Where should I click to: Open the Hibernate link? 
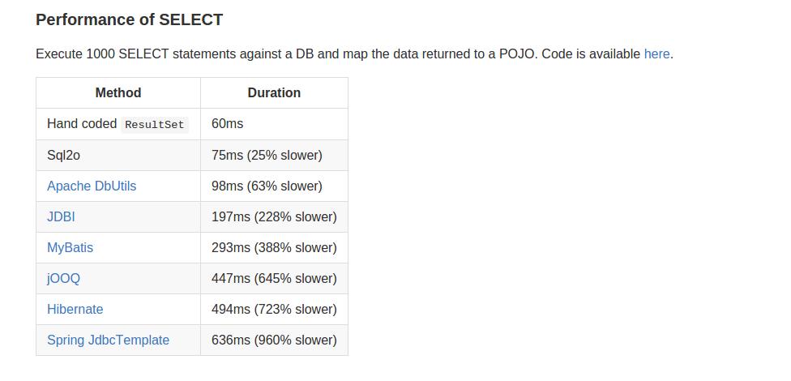pos(75,310)
